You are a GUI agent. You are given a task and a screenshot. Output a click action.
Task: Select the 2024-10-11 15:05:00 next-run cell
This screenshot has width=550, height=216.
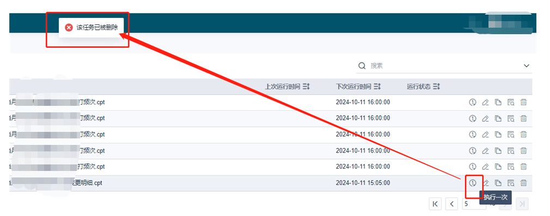click(x=363, y=183)
